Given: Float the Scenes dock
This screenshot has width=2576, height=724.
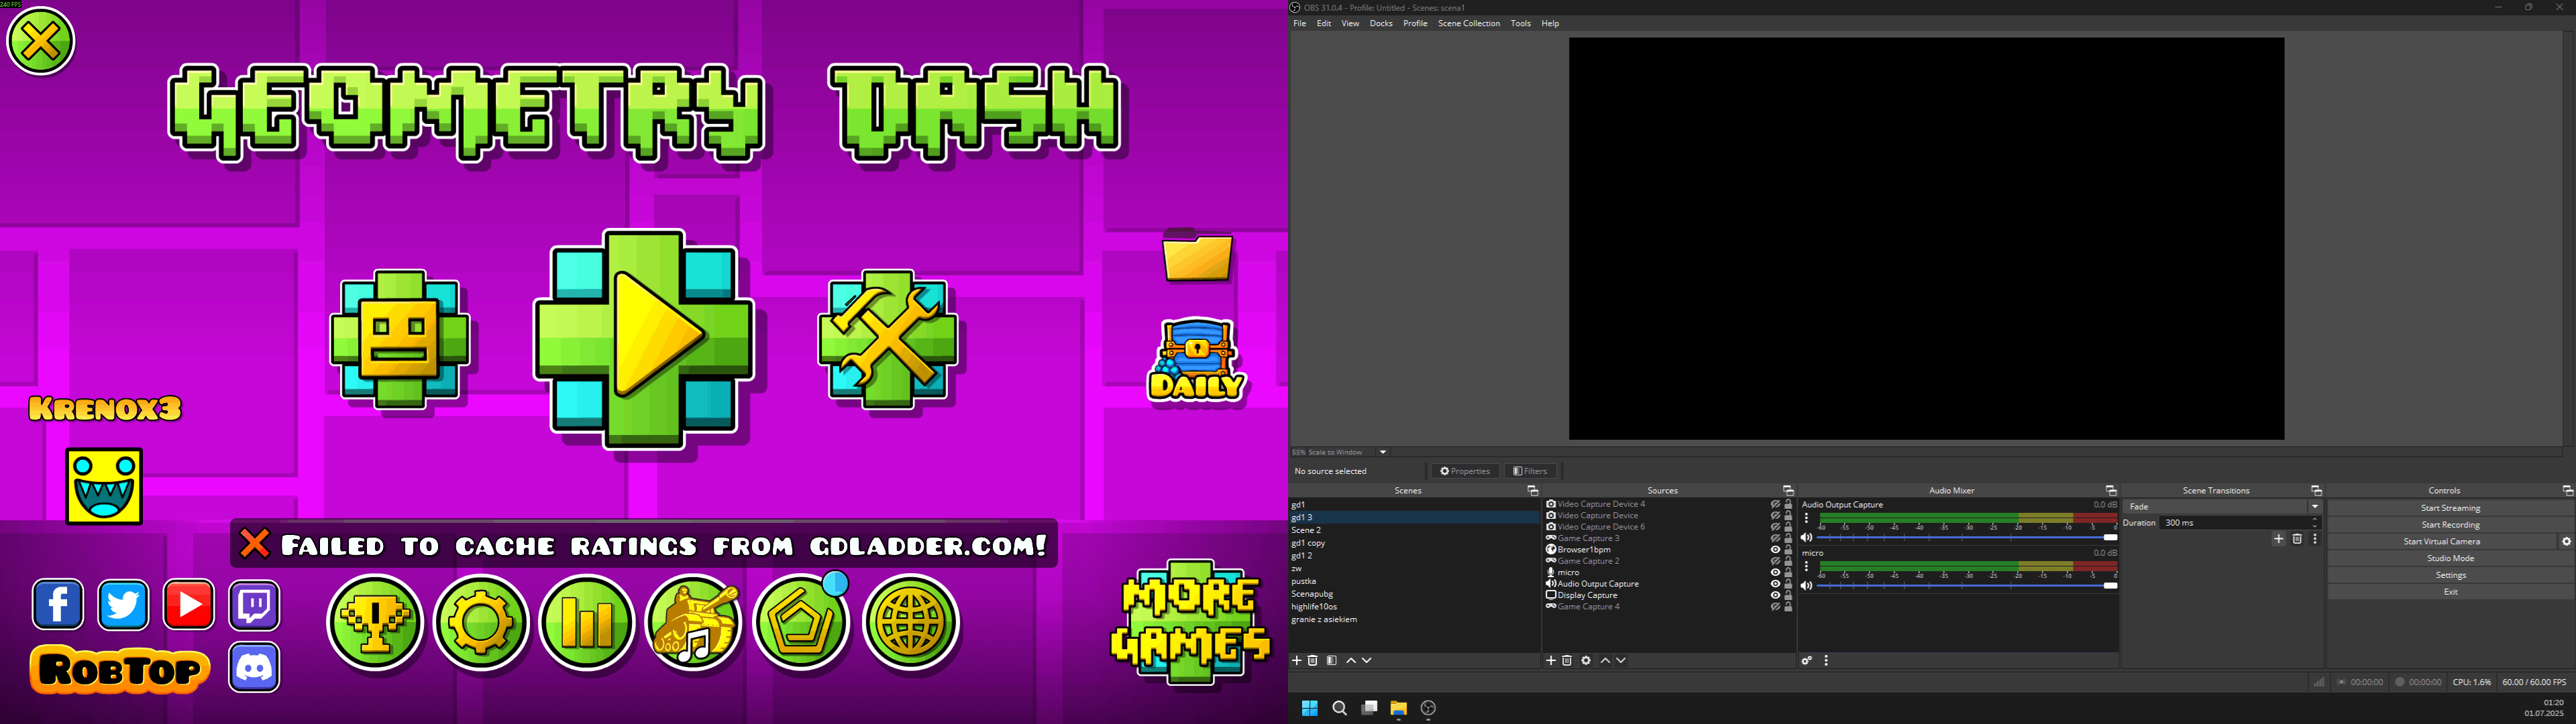Looking at the screenshot, I should tap(1532, 491).
